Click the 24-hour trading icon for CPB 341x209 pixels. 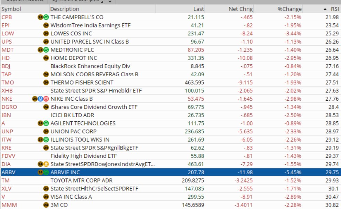(40, 17)
